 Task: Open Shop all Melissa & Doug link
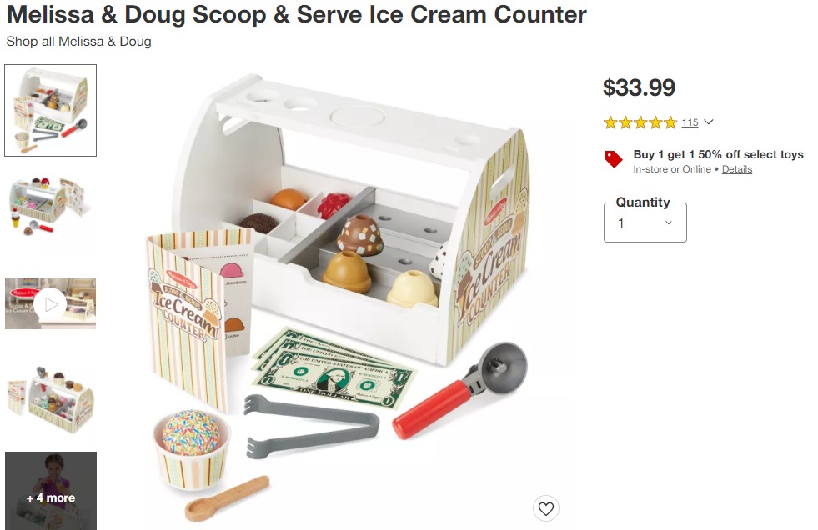78,41
